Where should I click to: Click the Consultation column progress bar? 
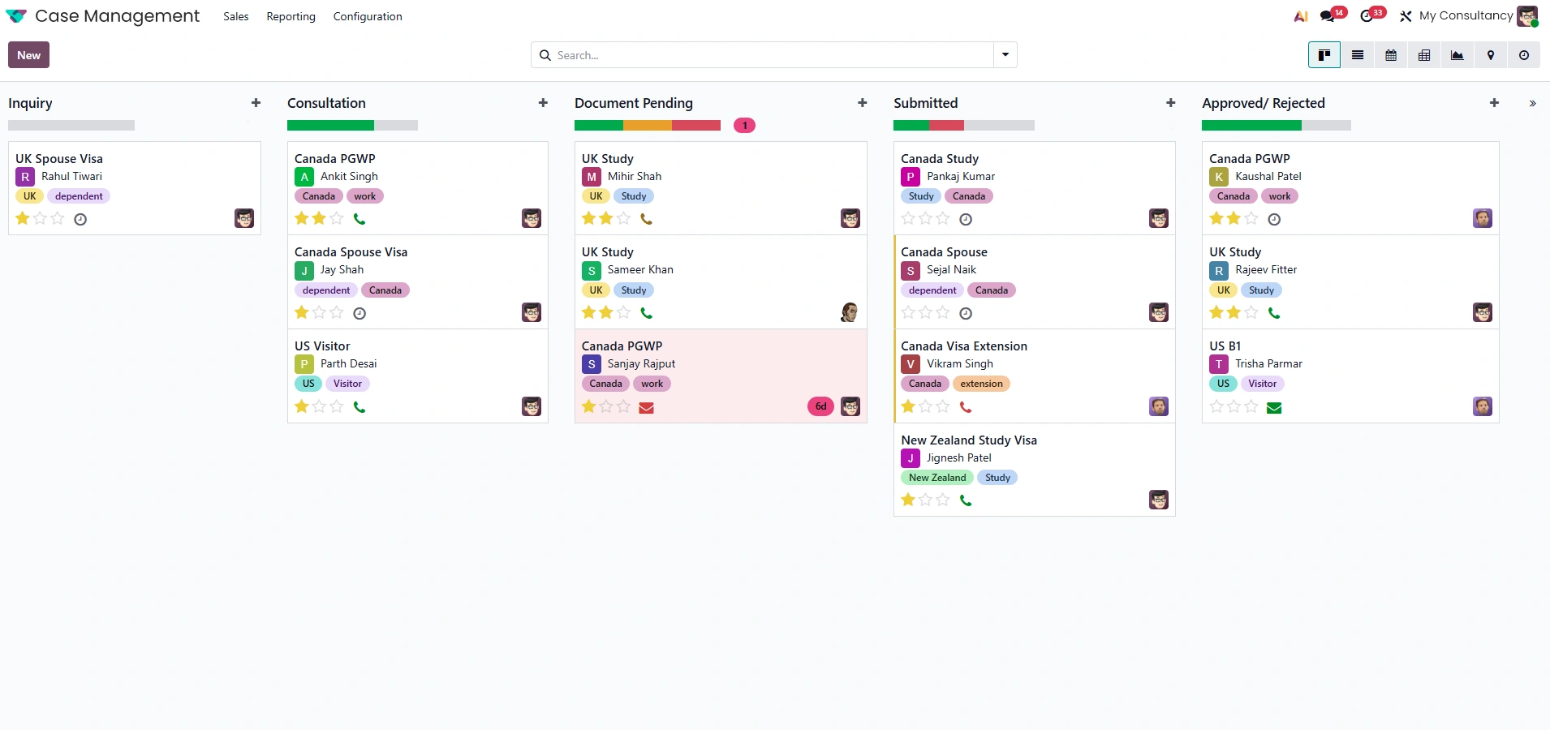(352, 126)
